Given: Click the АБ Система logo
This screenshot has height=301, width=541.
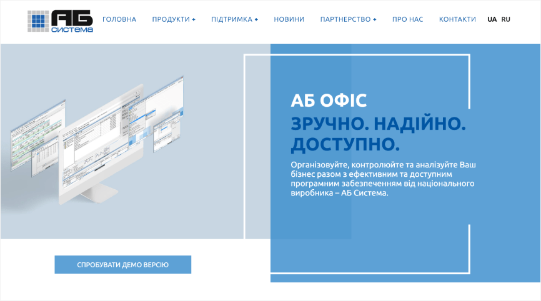Looking at the screenshot, I should pos(60,21).
